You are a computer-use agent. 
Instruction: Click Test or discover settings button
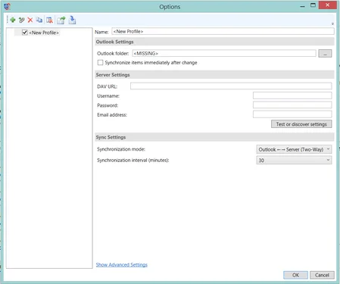301,124
